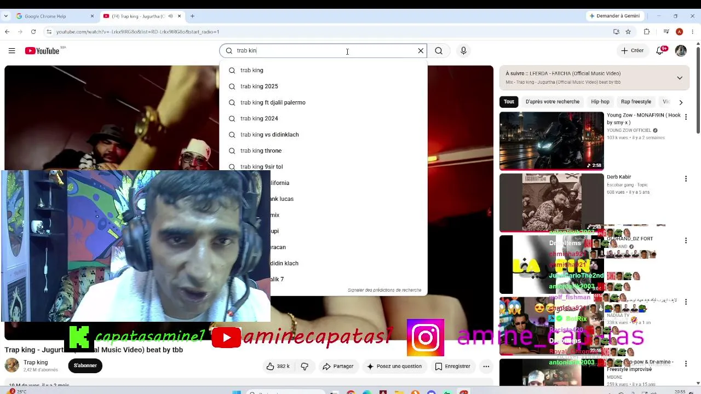Screen dimensions: 701x394
Task: Select the Tout filter chip
Action: coord(509,102)
